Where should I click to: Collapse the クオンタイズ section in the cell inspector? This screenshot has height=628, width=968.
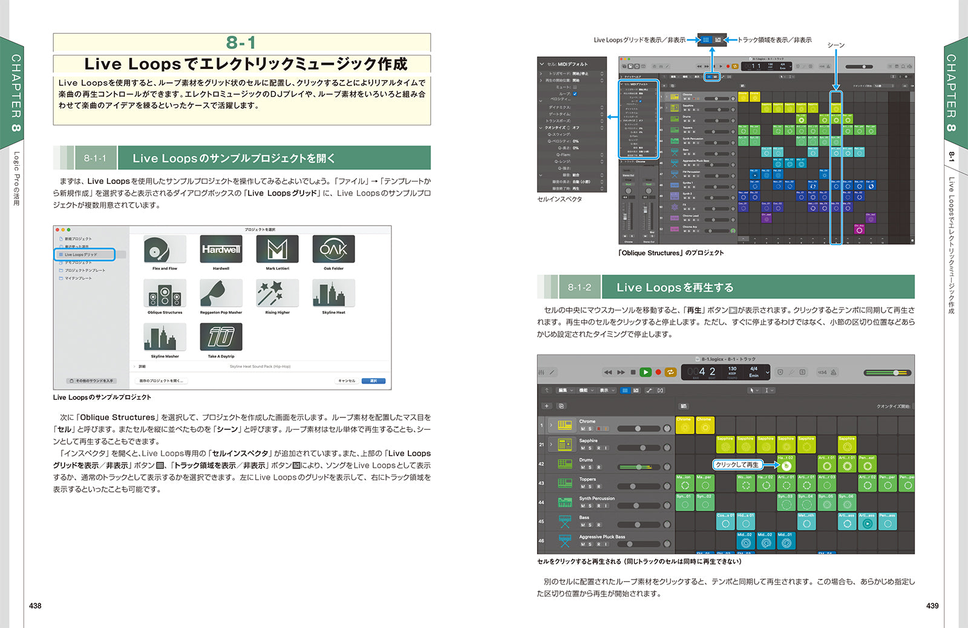coord(540,128)
